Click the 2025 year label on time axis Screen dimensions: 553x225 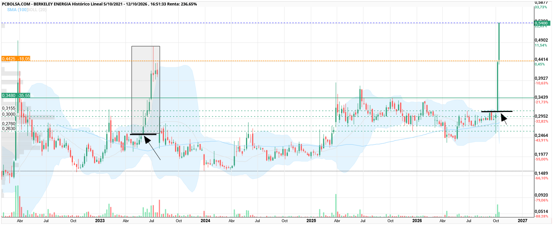[311, 221]
